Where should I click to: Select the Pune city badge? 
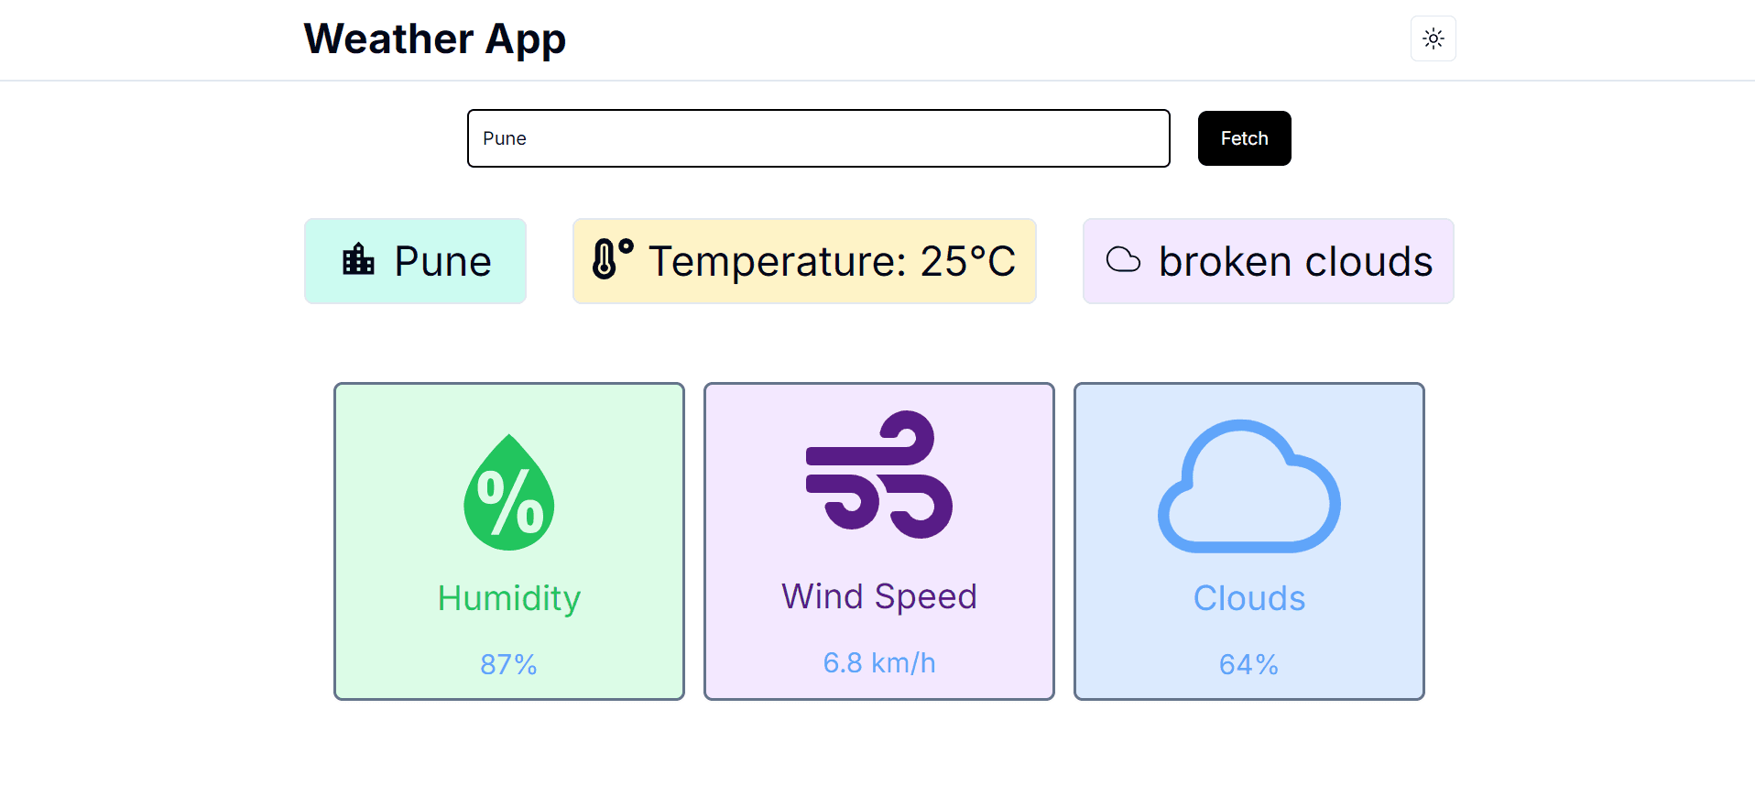click(415, 260)
